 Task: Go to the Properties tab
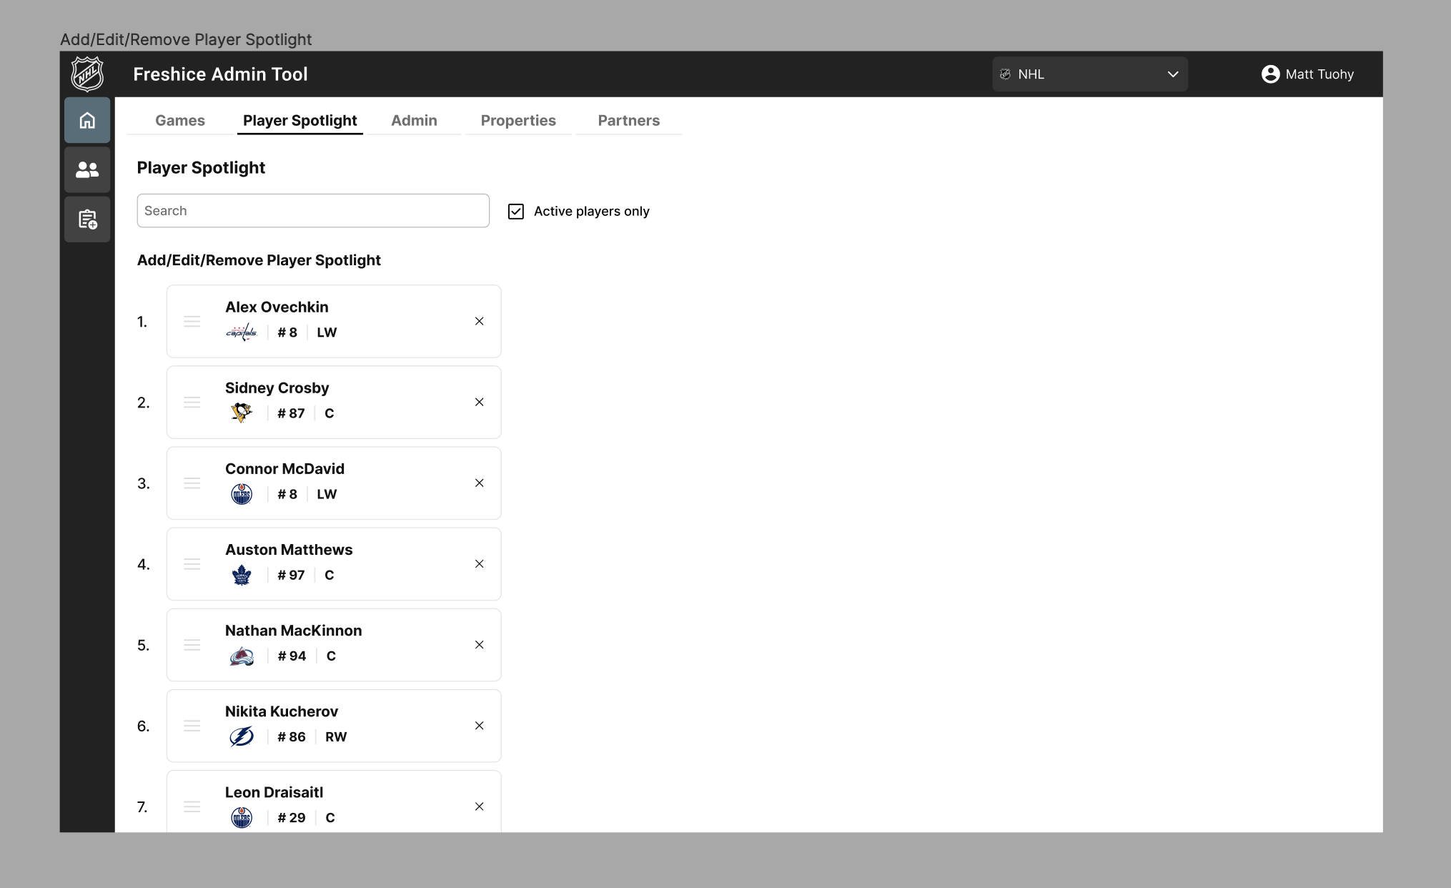(x=518, y=120)
